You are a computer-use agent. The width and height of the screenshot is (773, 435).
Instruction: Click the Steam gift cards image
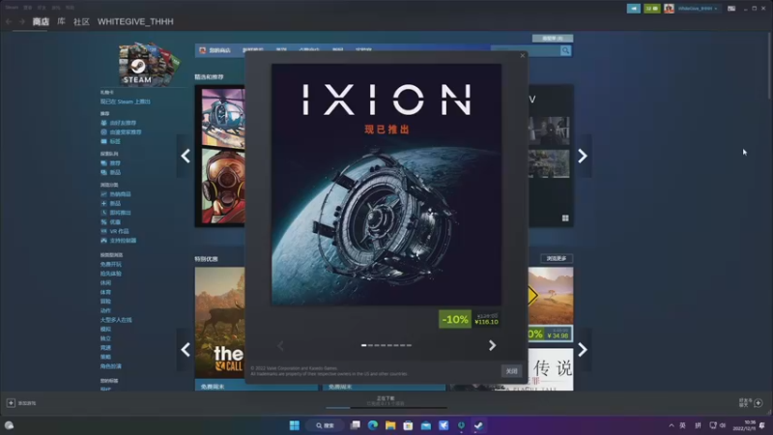pyautogui.click(x=149, y=64)
